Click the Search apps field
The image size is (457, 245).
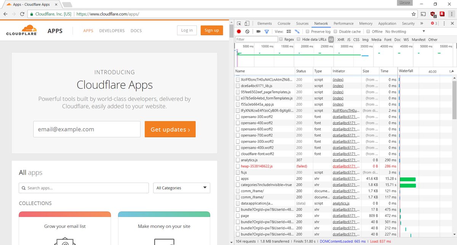click(x=84, y=188)
